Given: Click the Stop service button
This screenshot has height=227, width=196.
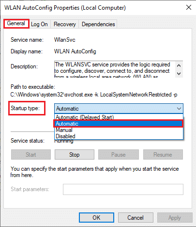Looking at the screenshot, I should click(x=75, y=155).
